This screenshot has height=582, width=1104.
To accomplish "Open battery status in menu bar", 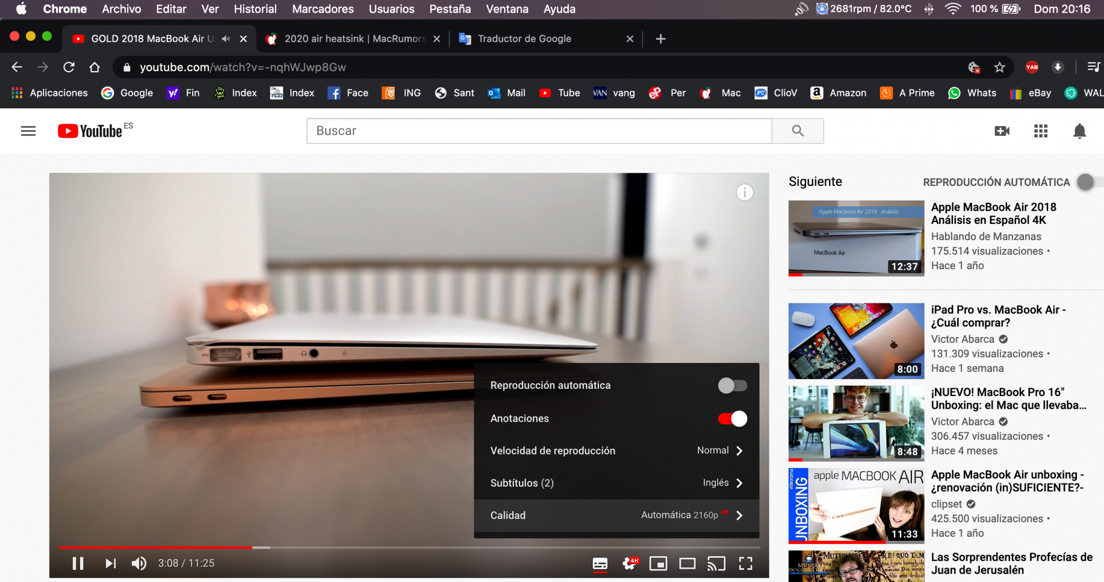I will [x=995, y=9].
